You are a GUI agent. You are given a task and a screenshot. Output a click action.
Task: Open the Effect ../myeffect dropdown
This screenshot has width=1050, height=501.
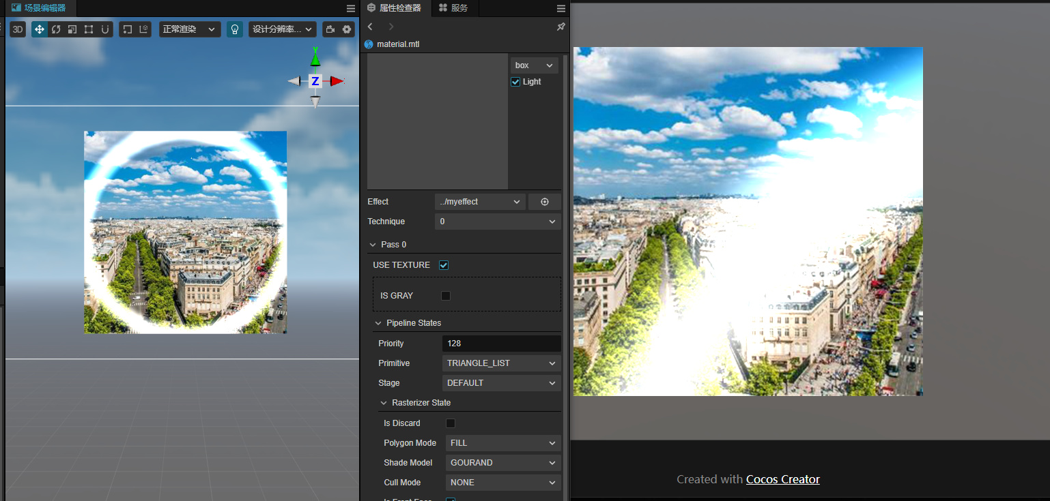point(480,202)
